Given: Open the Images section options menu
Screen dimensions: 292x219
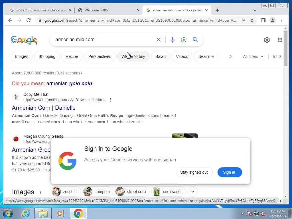Looking at the screenshot, I should tap(41, 192).
